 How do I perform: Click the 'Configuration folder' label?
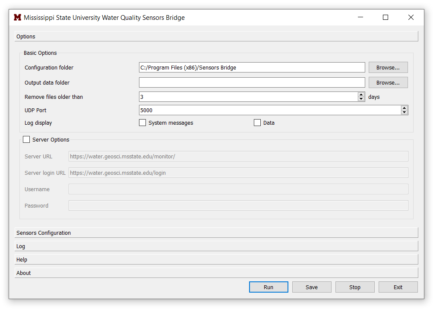coord(49,68)
